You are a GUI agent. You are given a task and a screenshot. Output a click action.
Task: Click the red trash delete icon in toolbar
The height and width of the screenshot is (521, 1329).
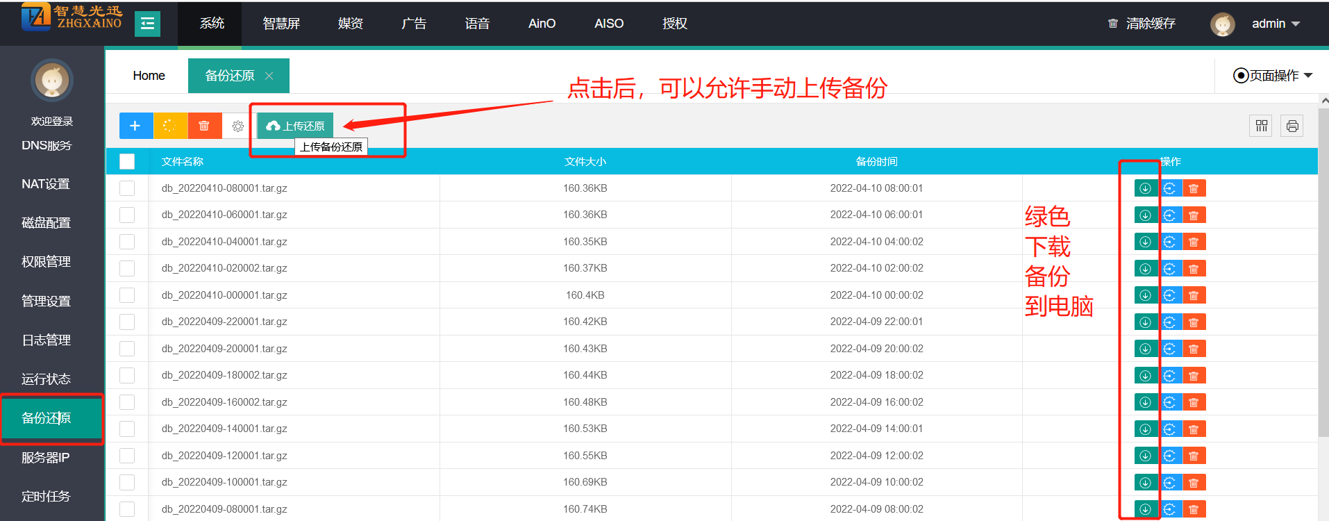204,126
